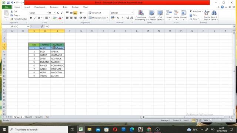The image size is (237, 133).
Task: Toggle Align Text Right
Action: pyautogui.click(x=75, y=18)
